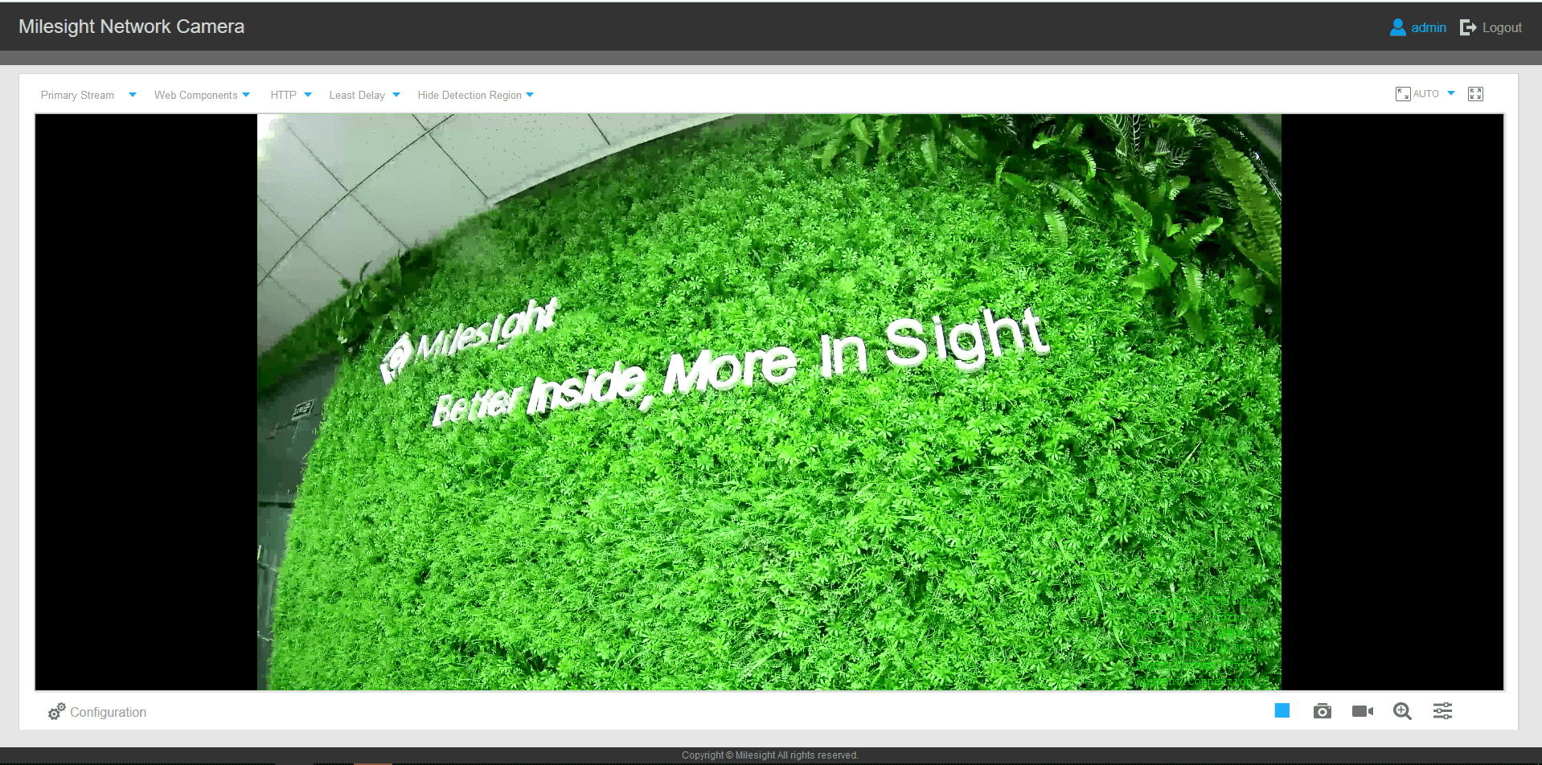Click the Logout link
The height and width of the screenshot is (765, 1542).
[1502, 27]
